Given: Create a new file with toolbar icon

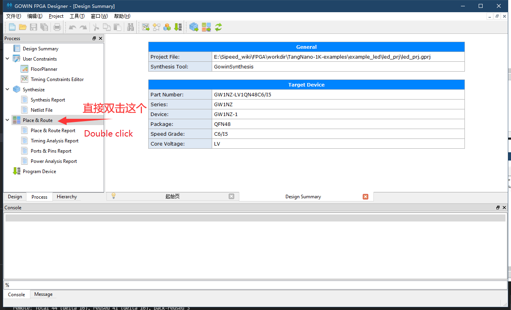Looking at the screenshot, I should (12, 27).
